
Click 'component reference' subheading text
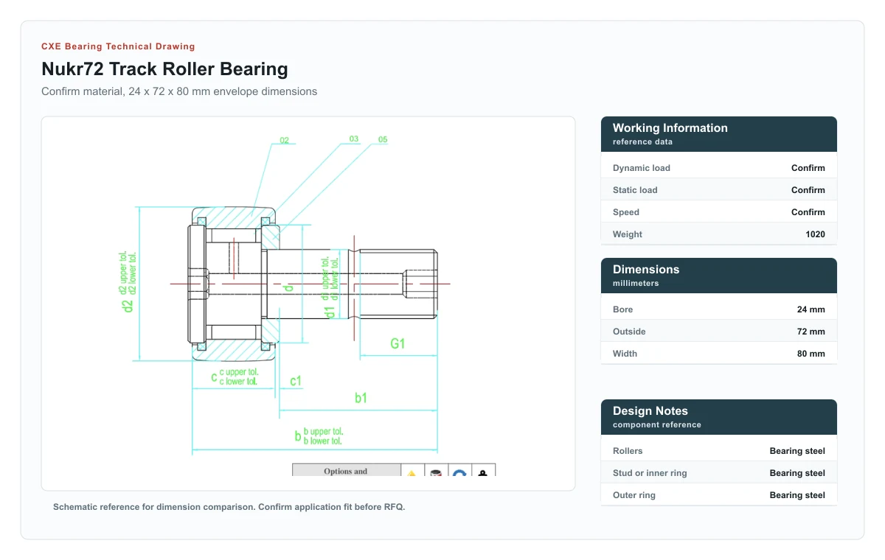click(x=657, y=424)
